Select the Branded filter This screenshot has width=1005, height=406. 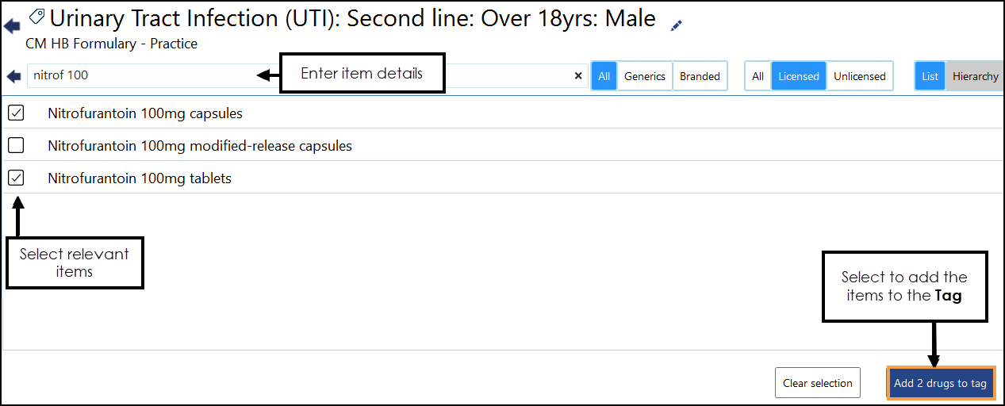pyautogui.click(x=700, y=76)
